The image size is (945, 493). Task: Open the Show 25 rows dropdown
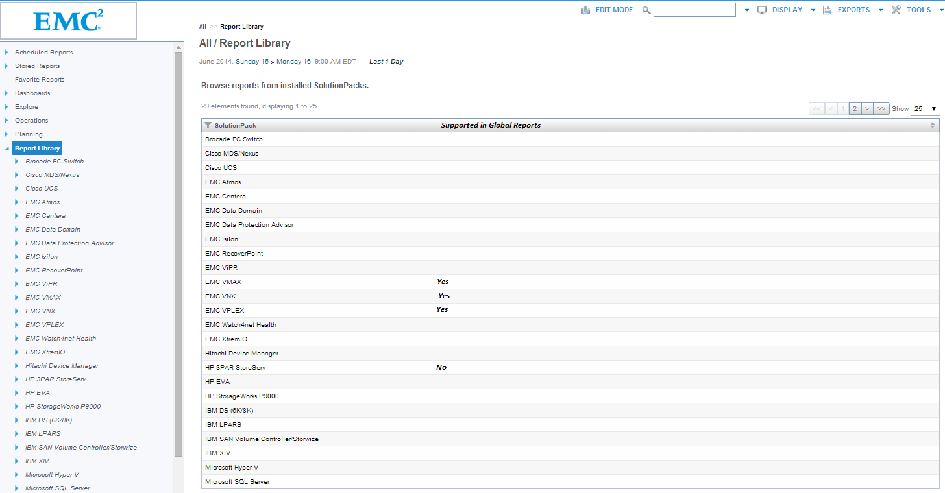pos(926,109)
